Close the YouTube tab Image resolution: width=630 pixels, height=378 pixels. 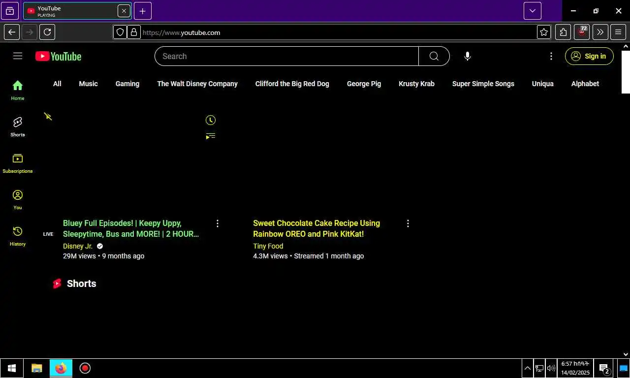(124, 11)
